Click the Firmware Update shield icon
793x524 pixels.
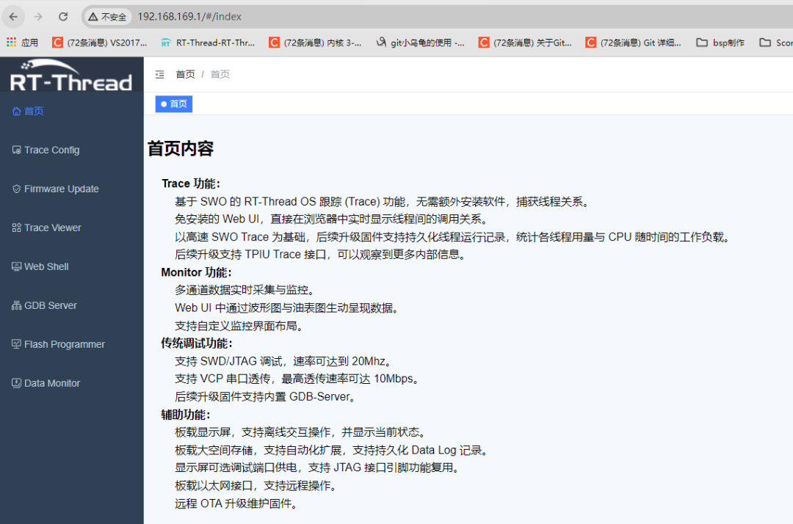(x=15, y=189)
